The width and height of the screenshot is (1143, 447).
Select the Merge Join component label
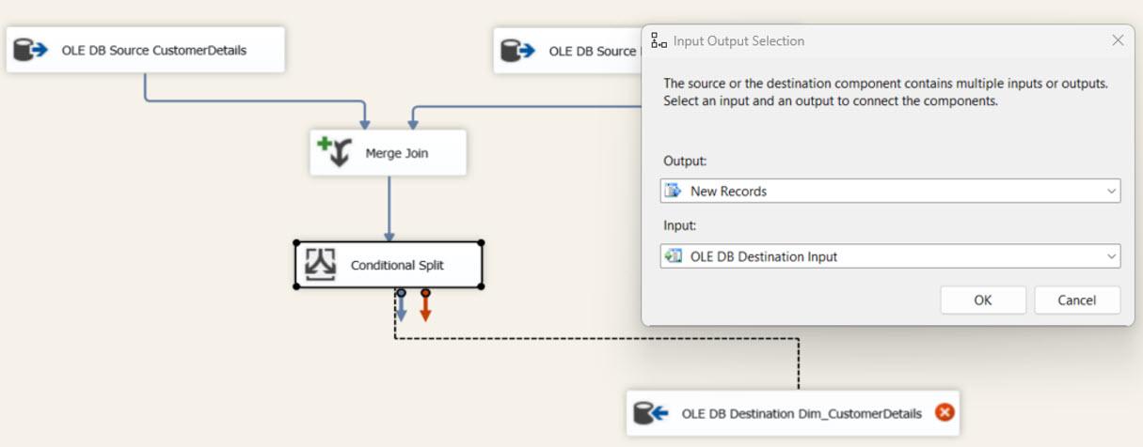397,153
